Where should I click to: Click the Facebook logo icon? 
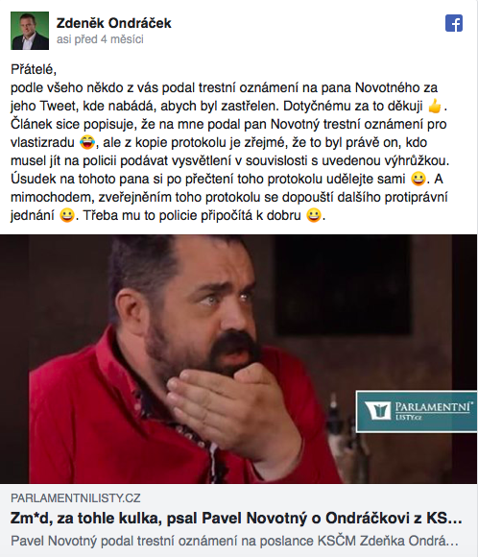(454, 23)
